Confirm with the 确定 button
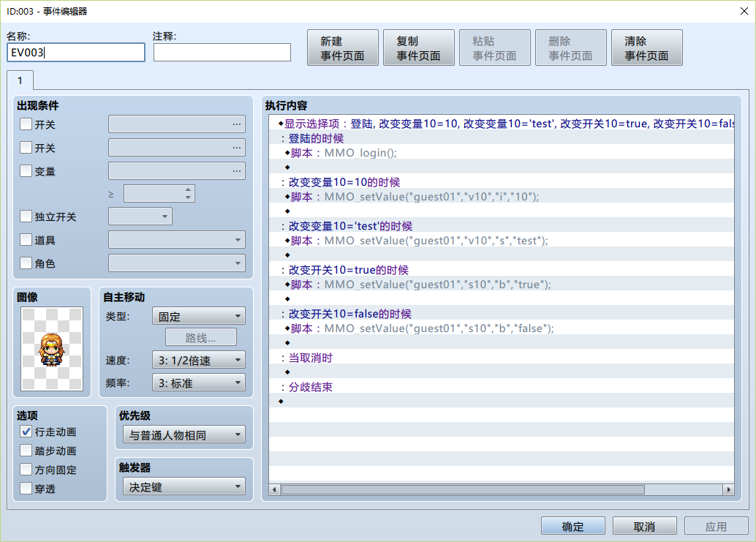756x542 pixels. click(572, 526)
